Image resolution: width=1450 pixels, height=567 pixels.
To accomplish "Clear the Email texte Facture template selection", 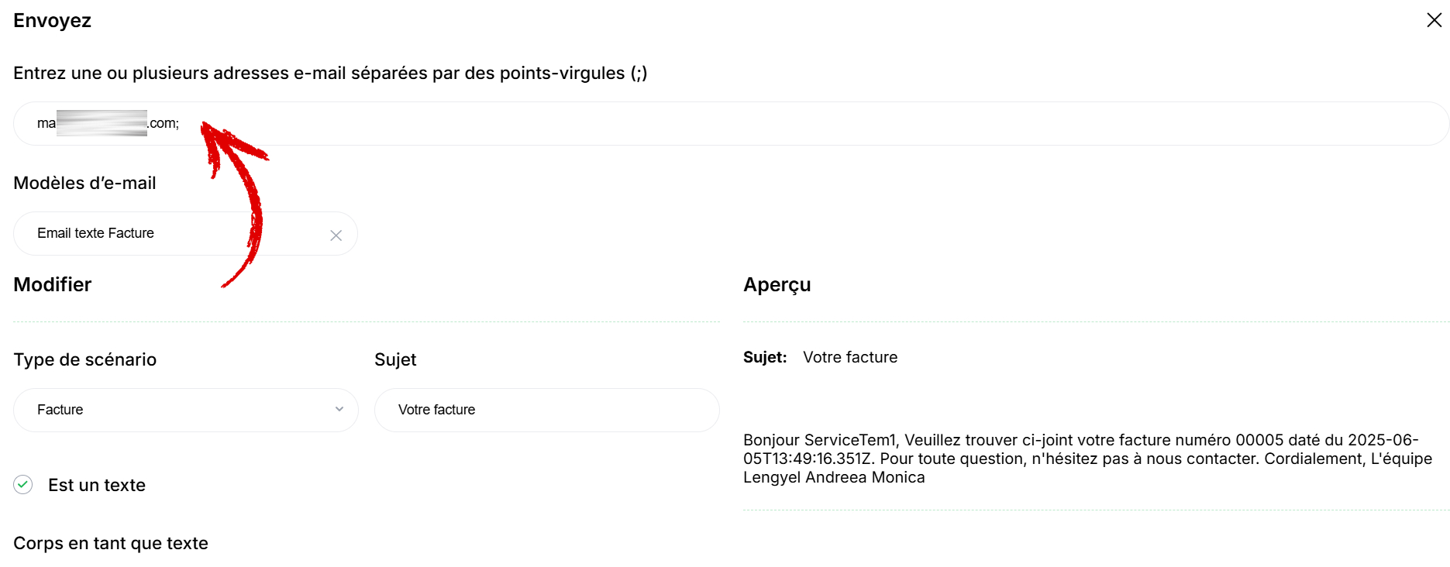I will point(336,235).
